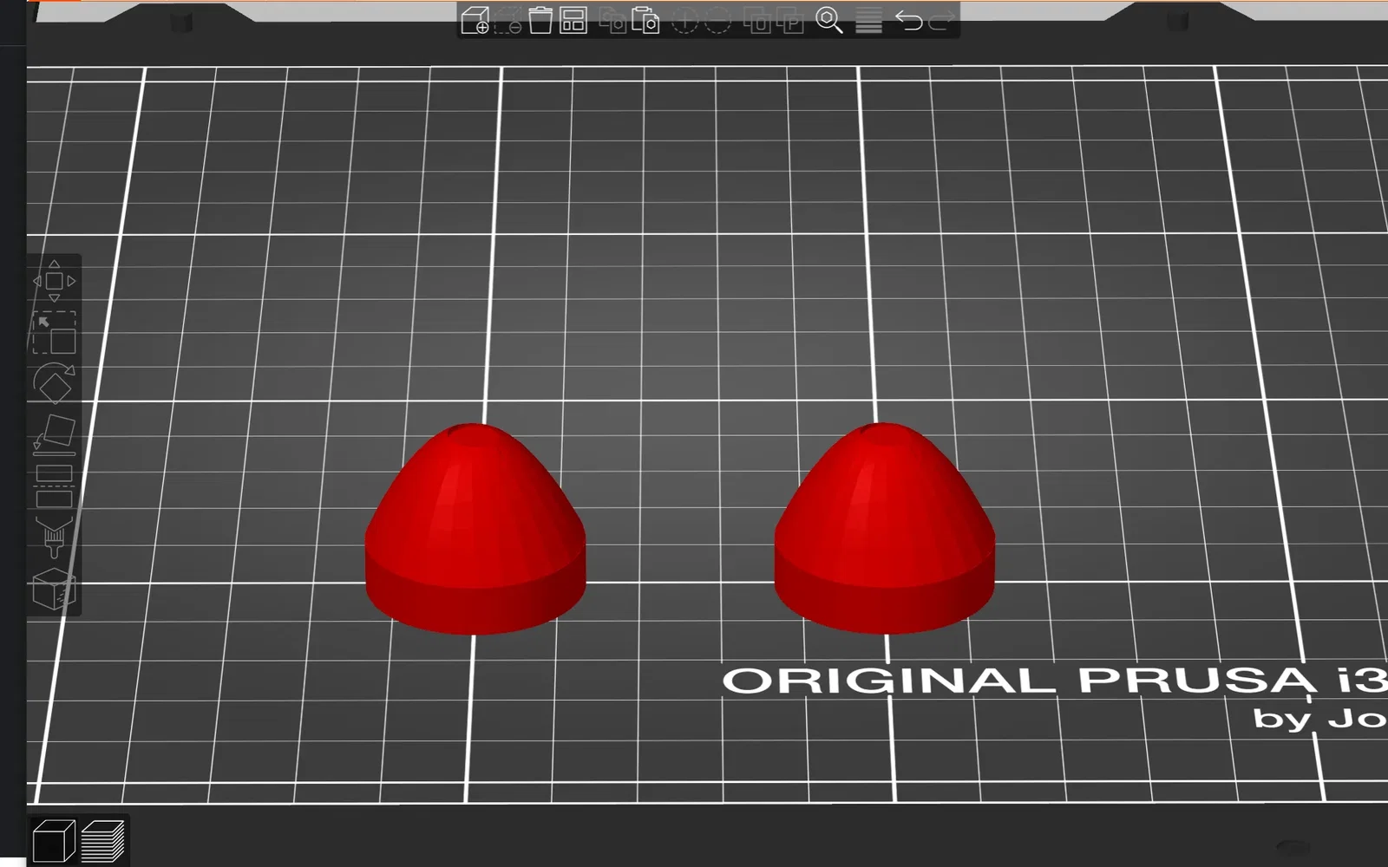The image size is (1388, 867).
Task: Click the Redo arrow
Action: coord(941,20)
